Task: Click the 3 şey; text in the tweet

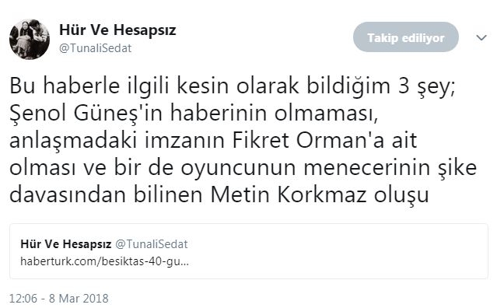Action: click(427, 86)
